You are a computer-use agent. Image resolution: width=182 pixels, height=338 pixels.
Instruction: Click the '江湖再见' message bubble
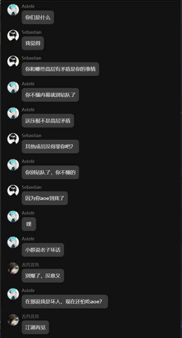(35, 328)
